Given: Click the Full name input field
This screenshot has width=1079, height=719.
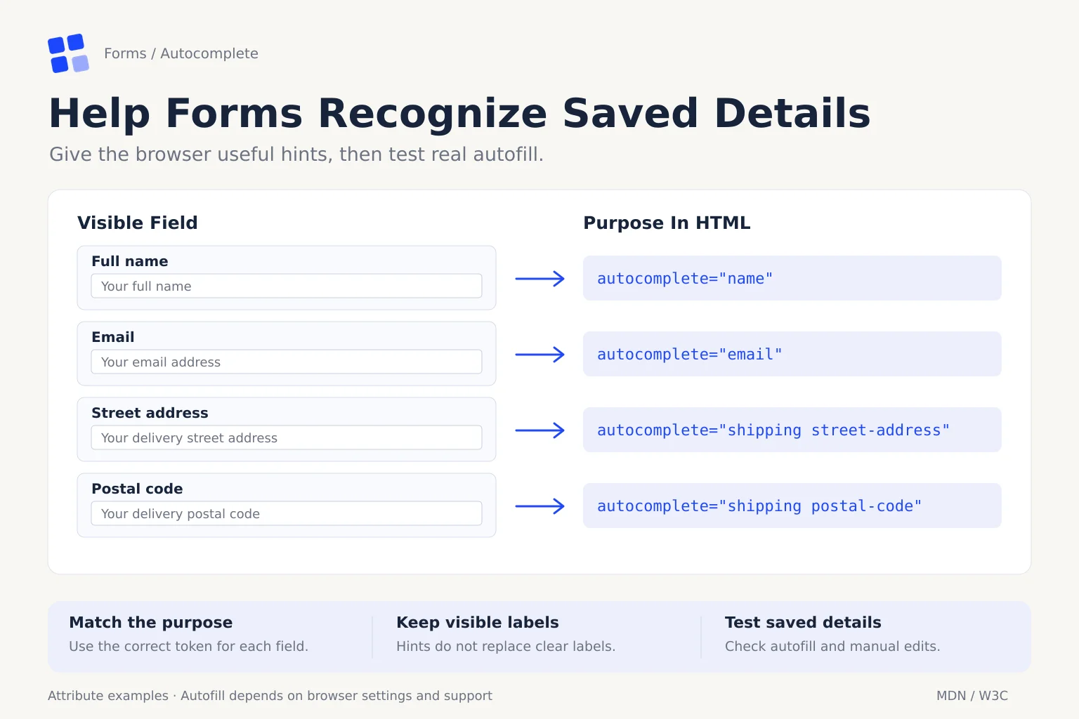Looking at the screenshot, I should tap(287, 286).
